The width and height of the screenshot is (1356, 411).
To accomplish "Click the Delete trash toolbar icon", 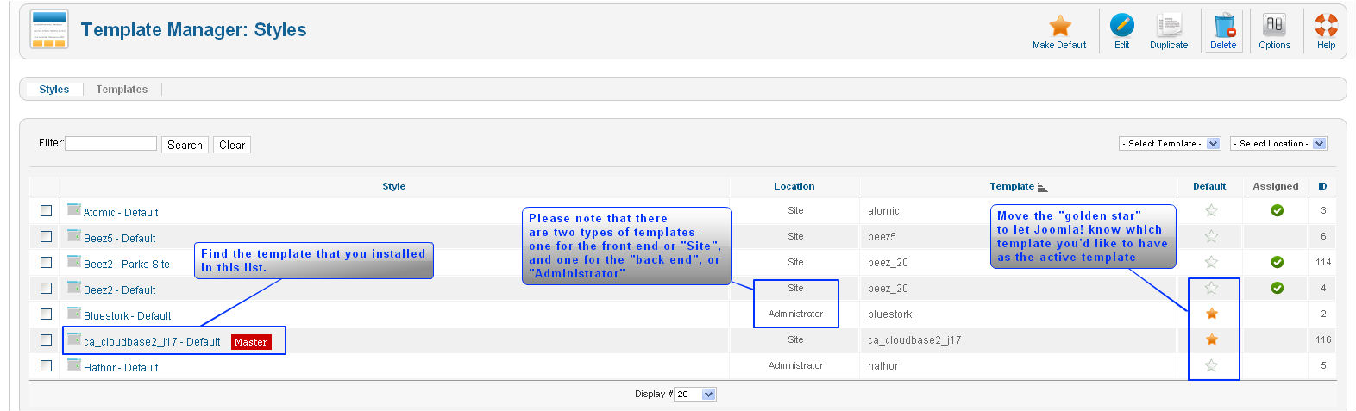I will tap(1223, 25).
